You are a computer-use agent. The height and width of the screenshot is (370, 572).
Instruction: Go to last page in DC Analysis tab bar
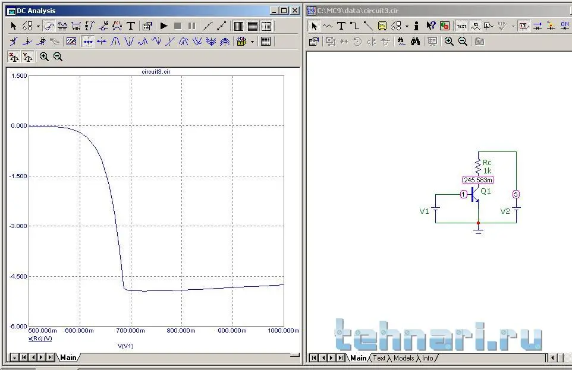click(x=51, y=358)
